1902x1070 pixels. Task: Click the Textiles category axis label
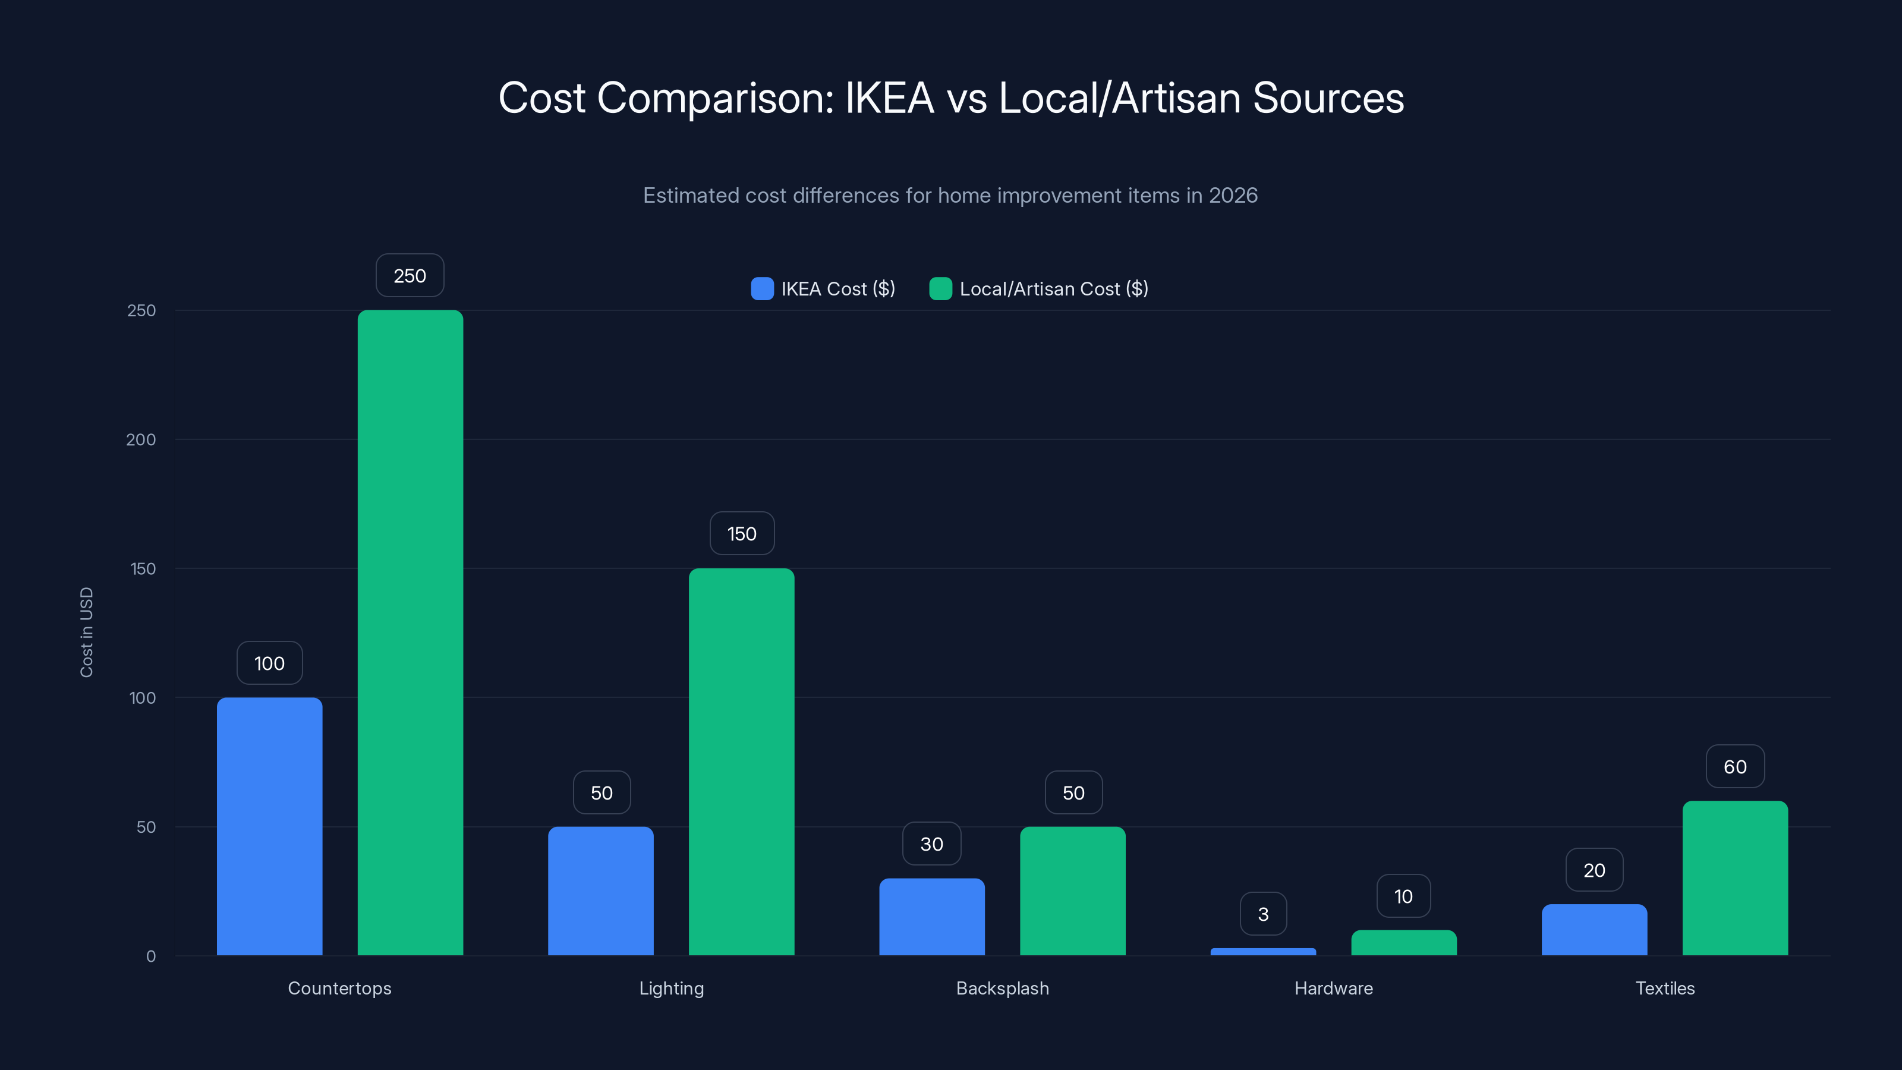(x=1665, y=988)
